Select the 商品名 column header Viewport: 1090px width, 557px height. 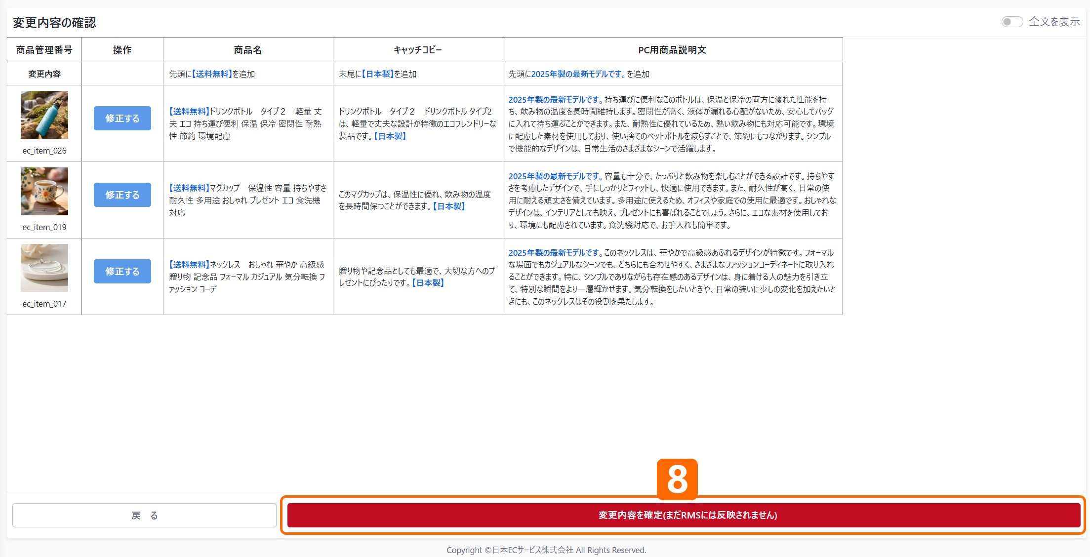[248, 50]
